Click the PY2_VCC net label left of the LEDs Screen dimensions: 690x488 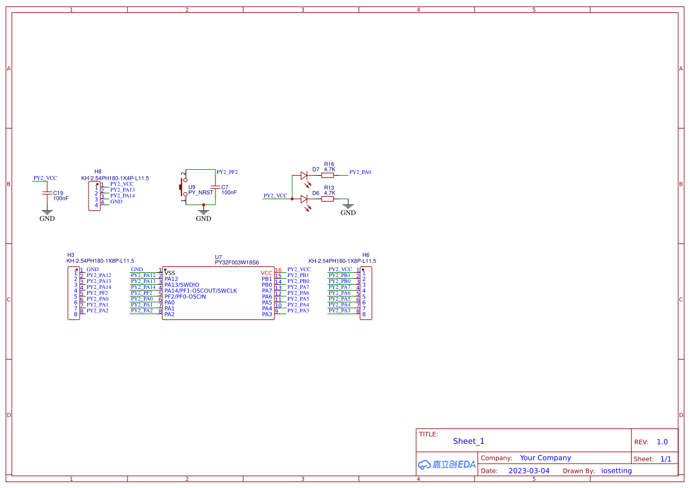click(x=276, y=196)
